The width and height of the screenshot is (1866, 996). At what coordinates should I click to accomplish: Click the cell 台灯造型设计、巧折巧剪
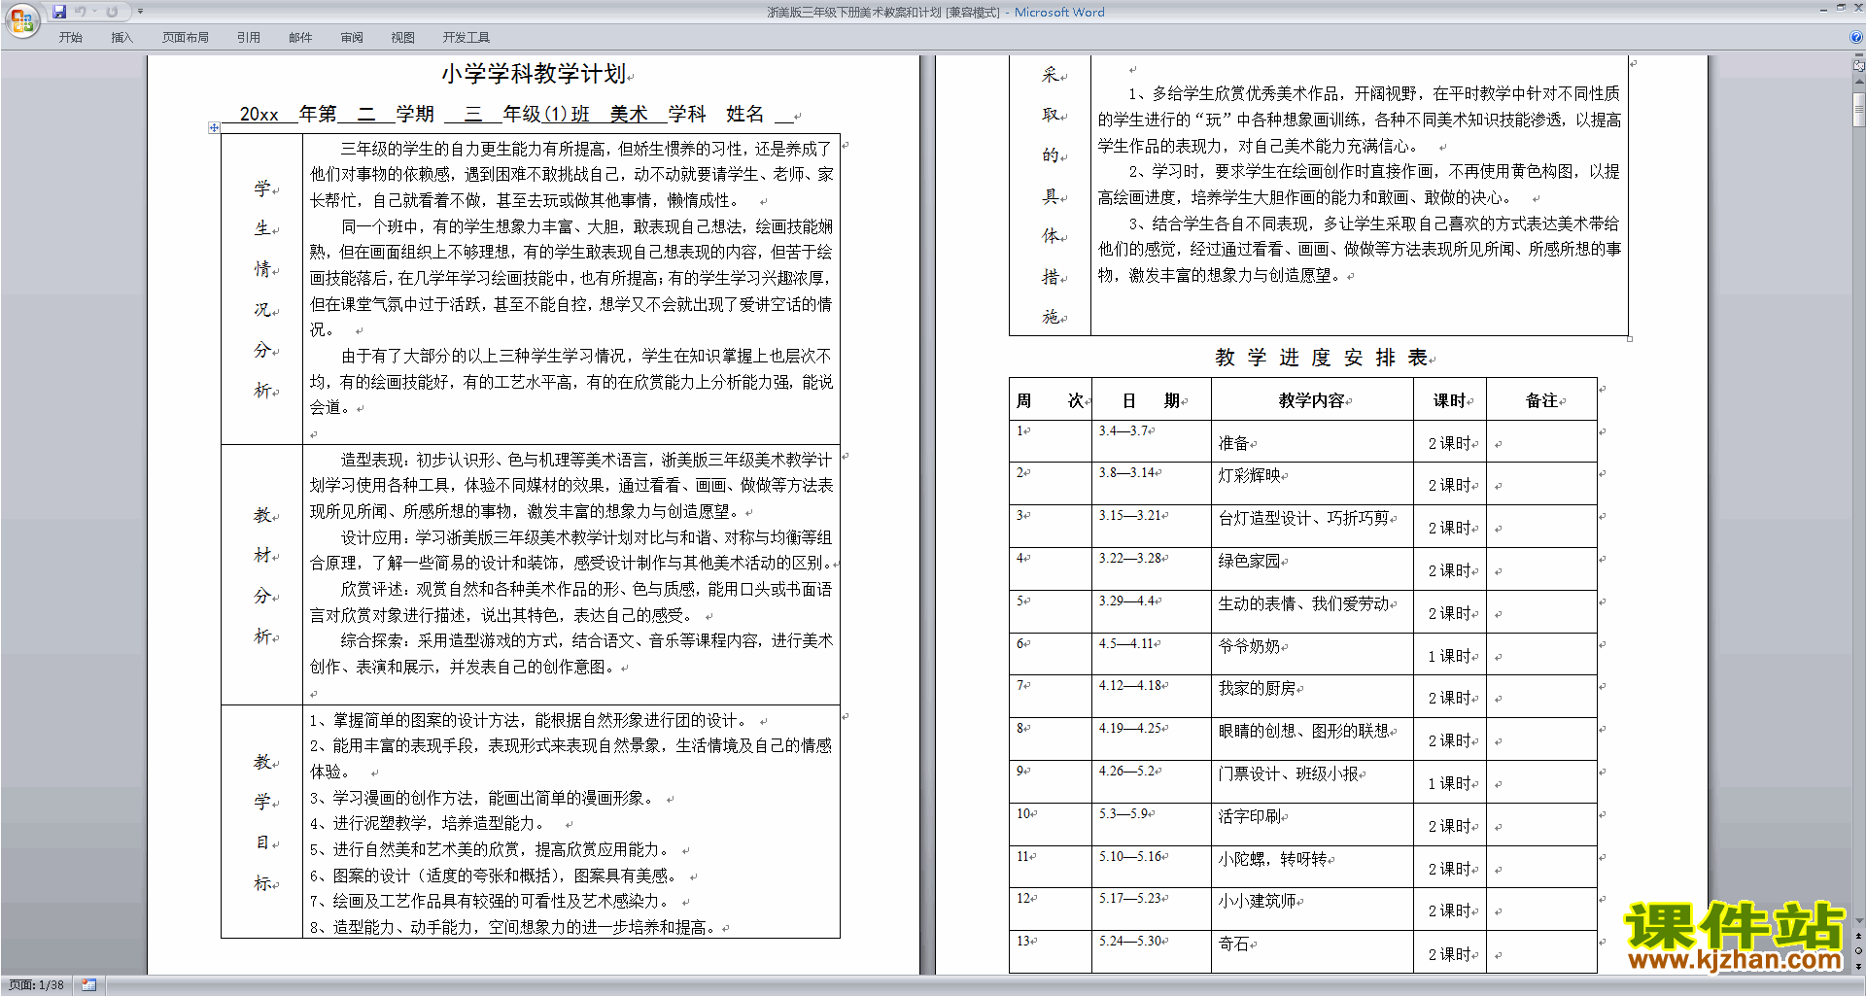pos(1312,526)
